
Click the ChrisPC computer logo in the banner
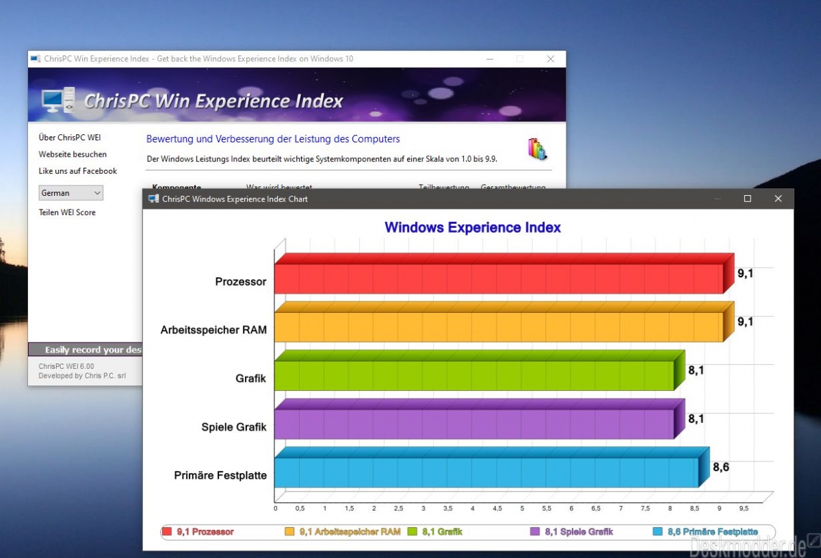click(x=58, y=100)
